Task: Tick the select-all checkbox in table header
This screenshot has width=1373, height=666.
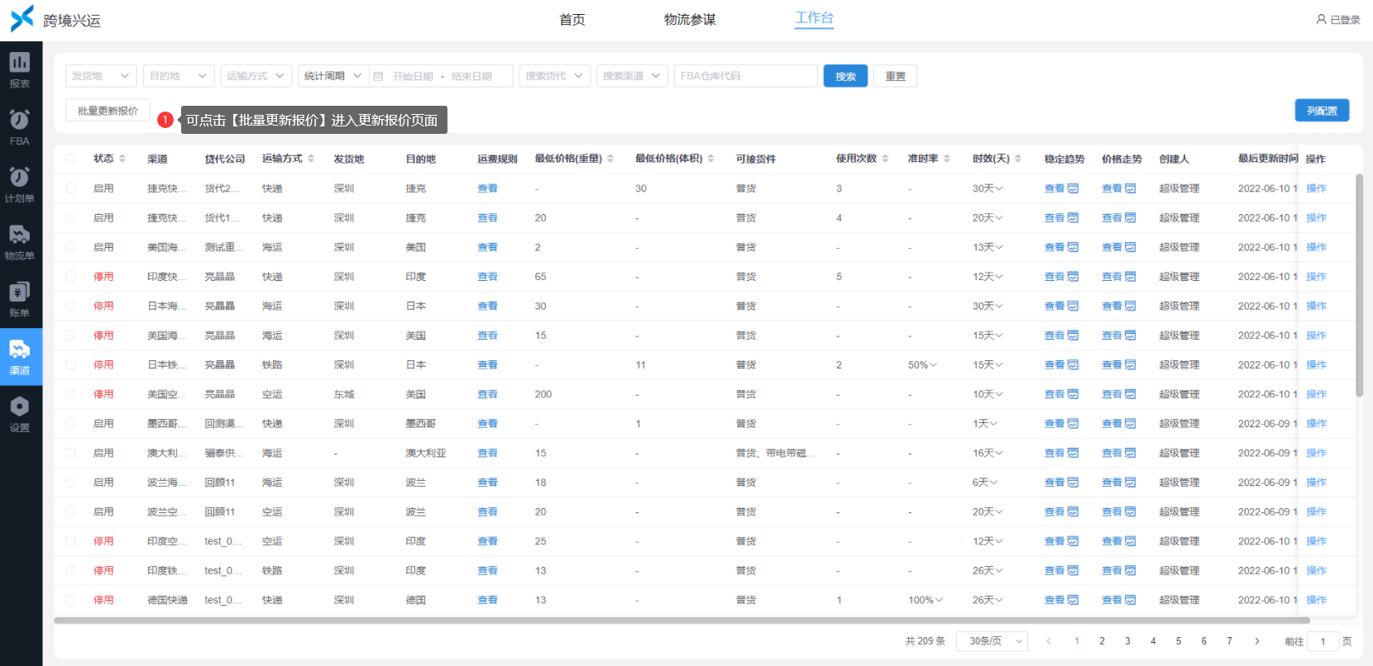Action: tap(70, 159)
